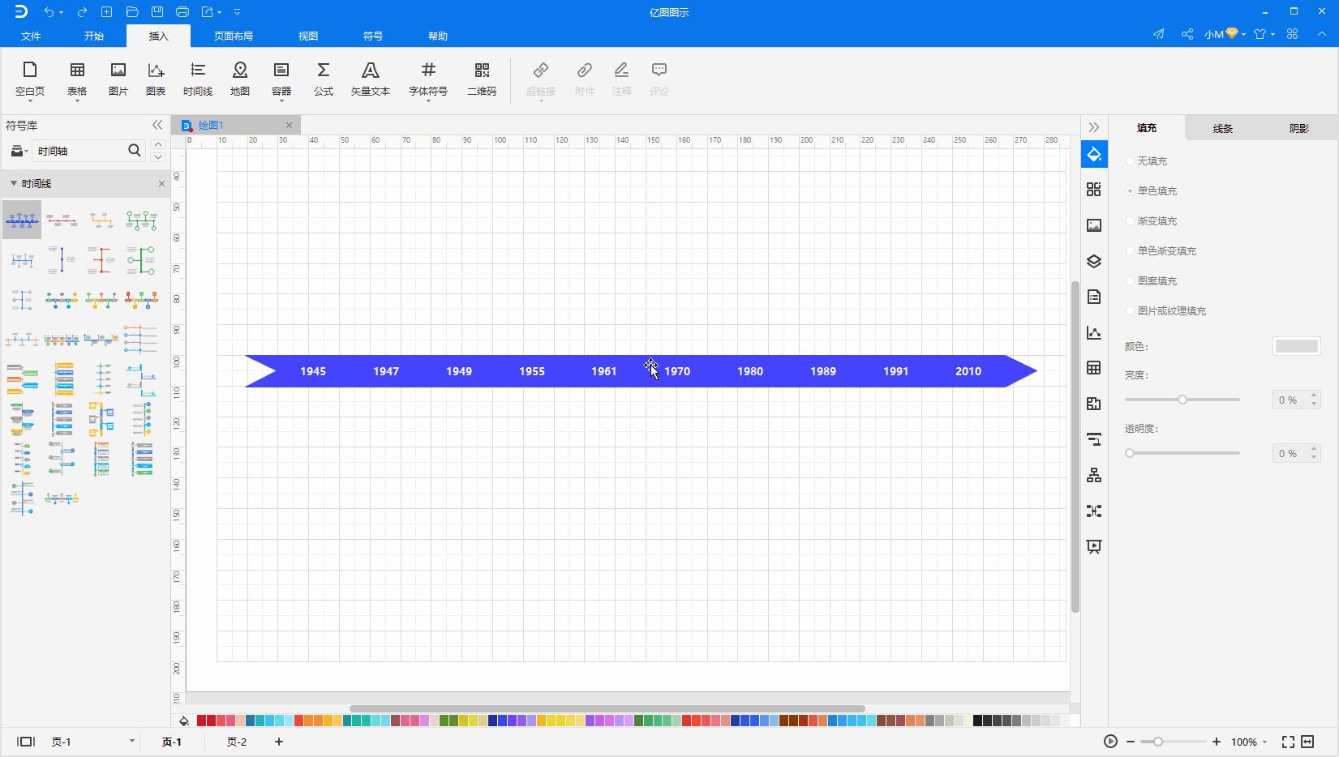Insert a table (表格)
The width and height of the screenshot is (1339, 757).
point(77,79)
